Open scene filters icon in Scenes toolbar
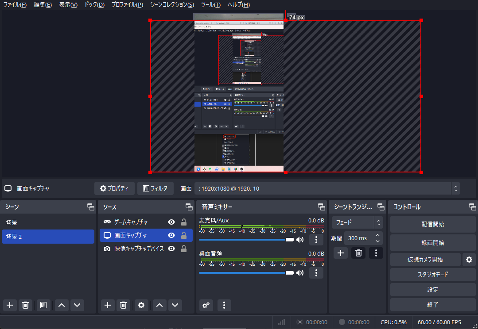 tap(43, 305)
